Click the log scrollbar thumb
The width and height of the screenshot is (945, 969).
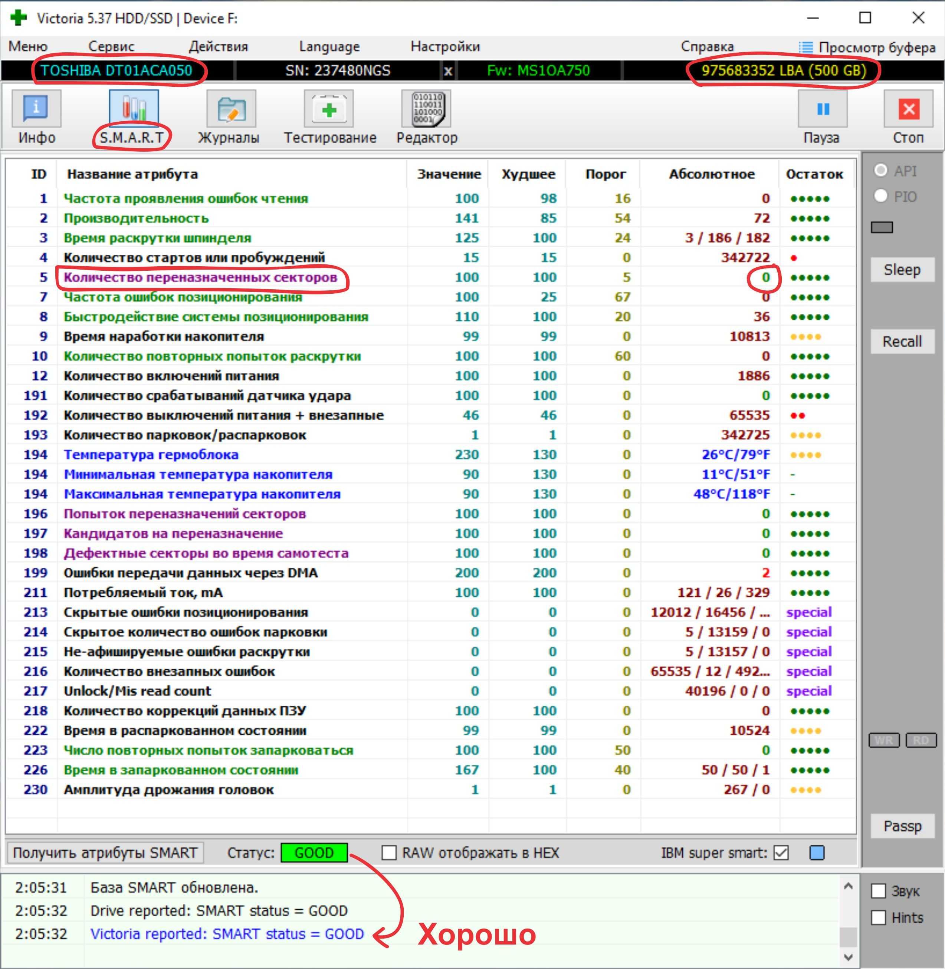[848, 937]
